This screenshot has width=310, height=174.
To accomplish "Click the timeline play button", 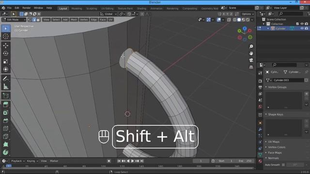I will click(x=132, y=161).
